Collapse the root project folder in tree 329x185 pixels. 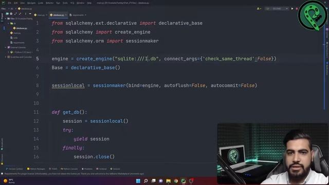[6, 18]
